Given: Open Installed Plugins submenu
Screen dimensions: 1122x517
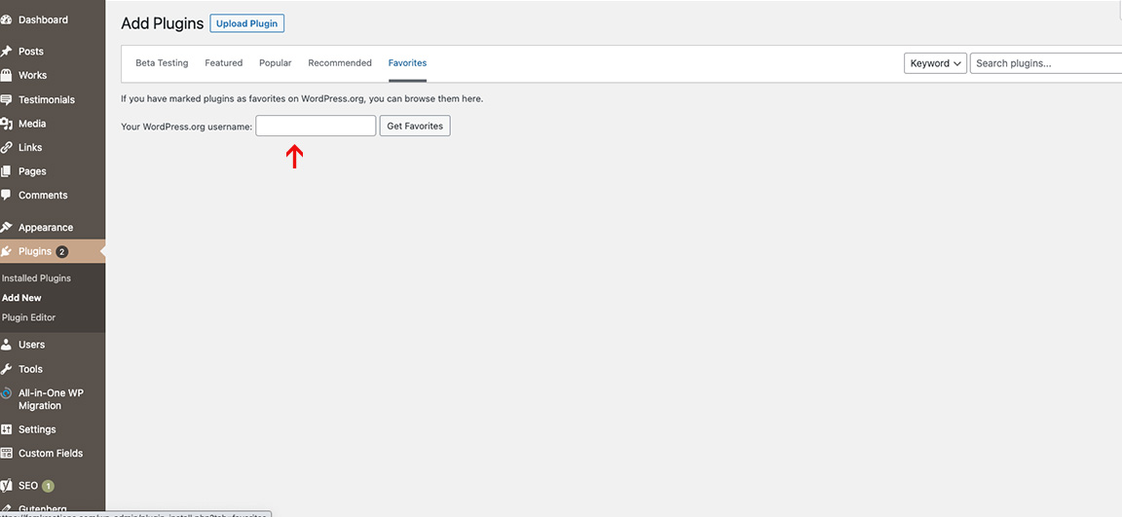Looking at the screenshot, I should 36,278.
